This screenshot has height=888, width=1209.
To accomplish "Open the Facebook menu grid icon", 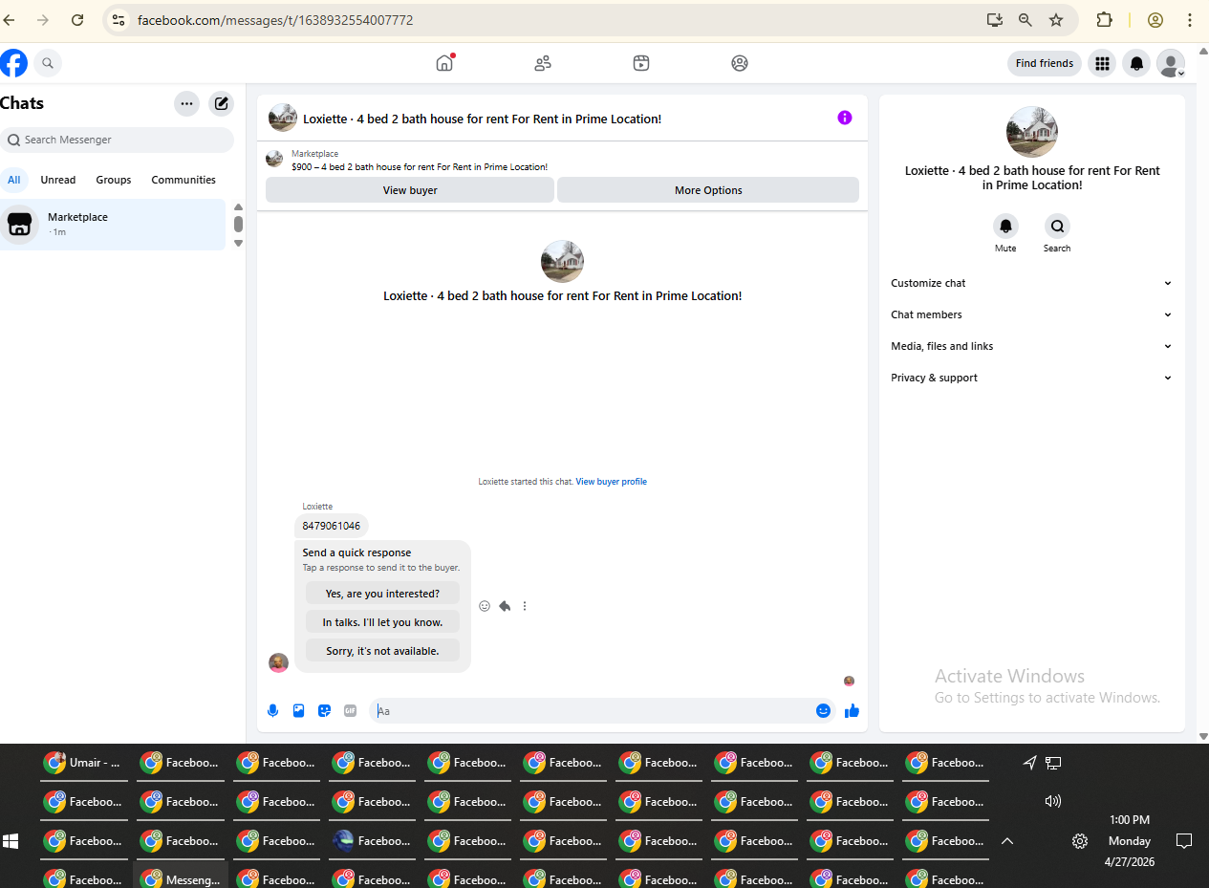I will 1102,63.
